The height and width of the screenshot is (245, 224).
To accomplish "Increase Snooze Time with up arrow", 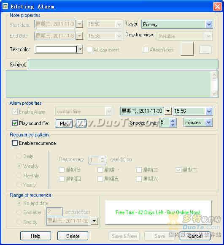I will [x=173, y=121].
